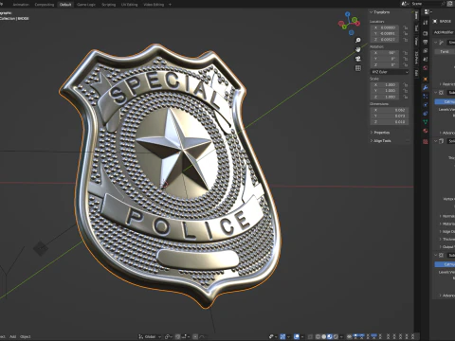Open the Object Constraints tab icon

coord(426,113)
